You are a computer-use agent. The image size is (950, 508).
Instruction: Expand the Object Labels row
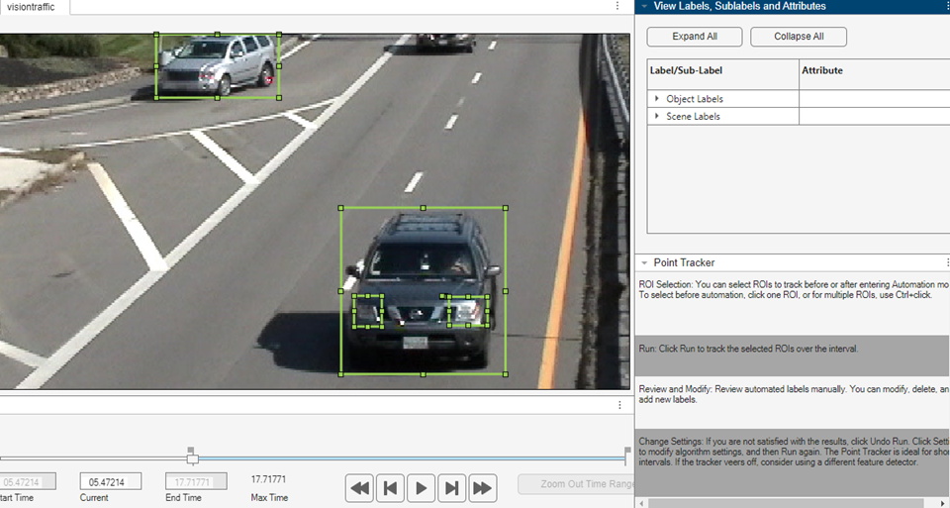(657, 99)
